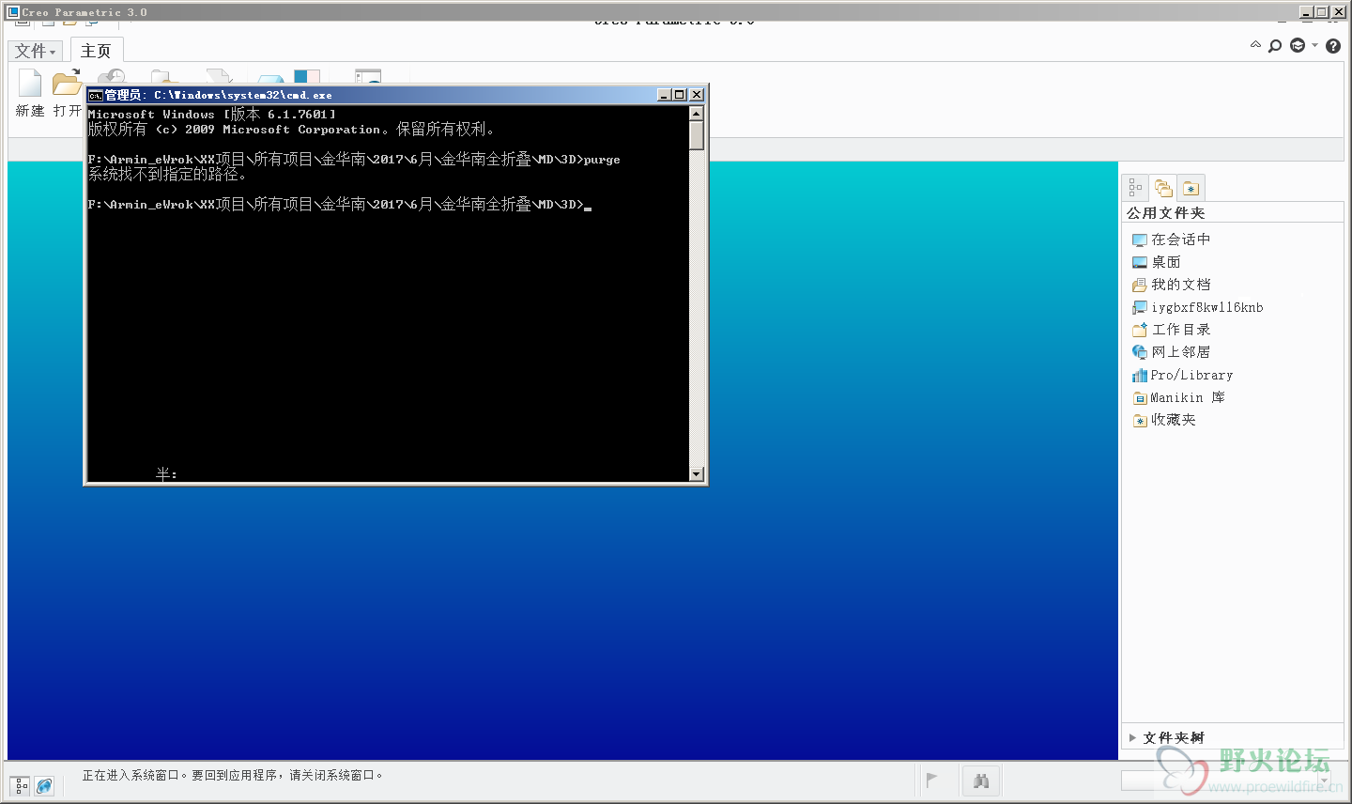Close the cmd.exe window
Image resolution: width=1352 pixels, height=804 pixels.
point(697,95)
